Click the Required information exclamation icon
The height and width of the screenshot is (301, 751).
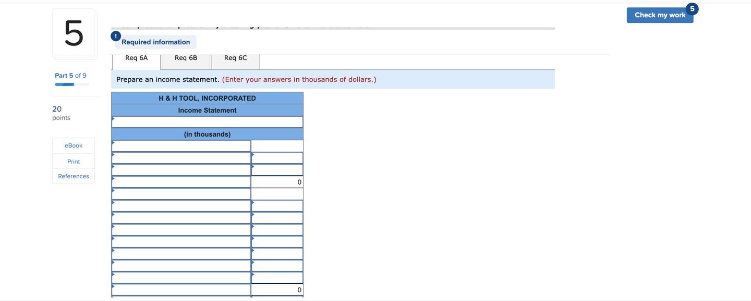coord(116,36)
